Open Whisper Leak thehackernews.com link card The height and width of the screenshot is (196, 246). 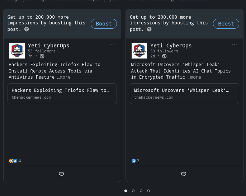(x=184, y=94)
